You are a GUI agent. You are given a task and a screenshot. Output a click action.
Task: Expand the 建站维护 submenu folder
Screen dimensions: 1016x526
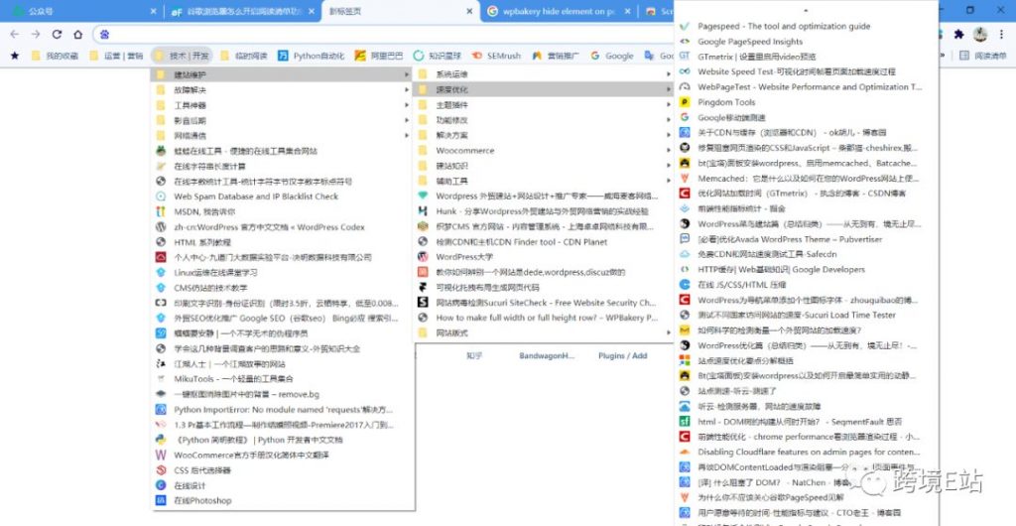283,74
